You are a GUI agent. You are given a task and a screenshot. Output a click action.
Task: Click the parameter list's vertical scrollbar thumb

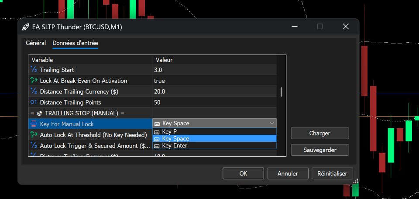[x=281, y=92]
